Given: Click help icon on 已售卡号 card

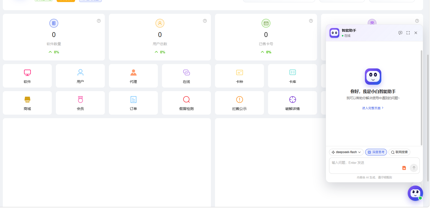Looking at the screenshot, I should [x=311, y=21].
